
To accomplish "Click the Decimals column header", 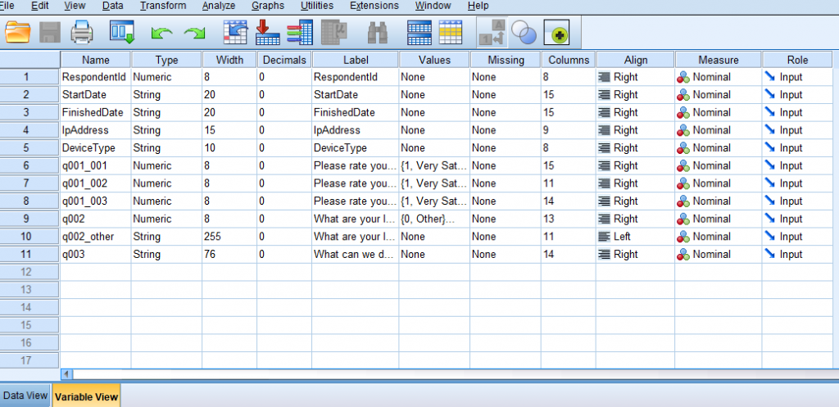I will [284, 60].
